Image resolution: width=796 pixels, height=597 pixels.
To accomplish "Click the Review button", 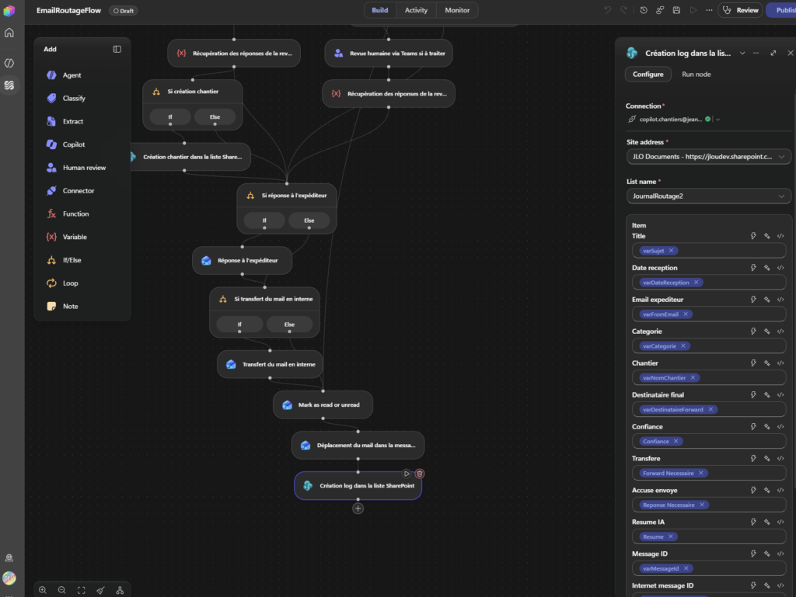I will pos(740,10).
